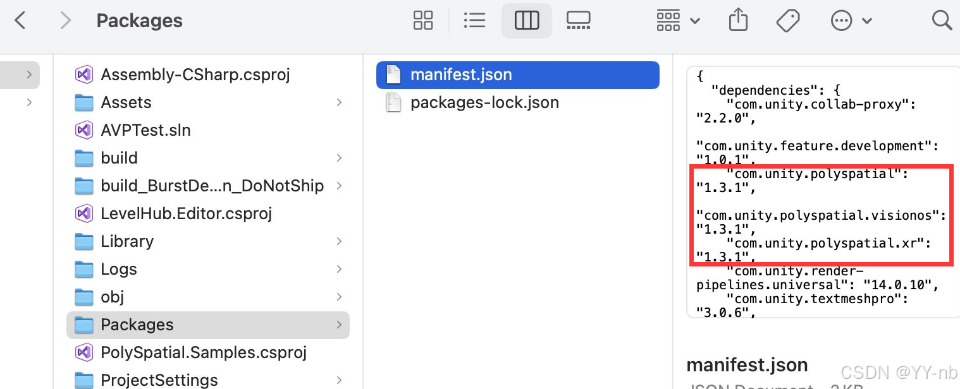
Task: Expand the Assets folder chevron
Action: (x=340, y=102)
